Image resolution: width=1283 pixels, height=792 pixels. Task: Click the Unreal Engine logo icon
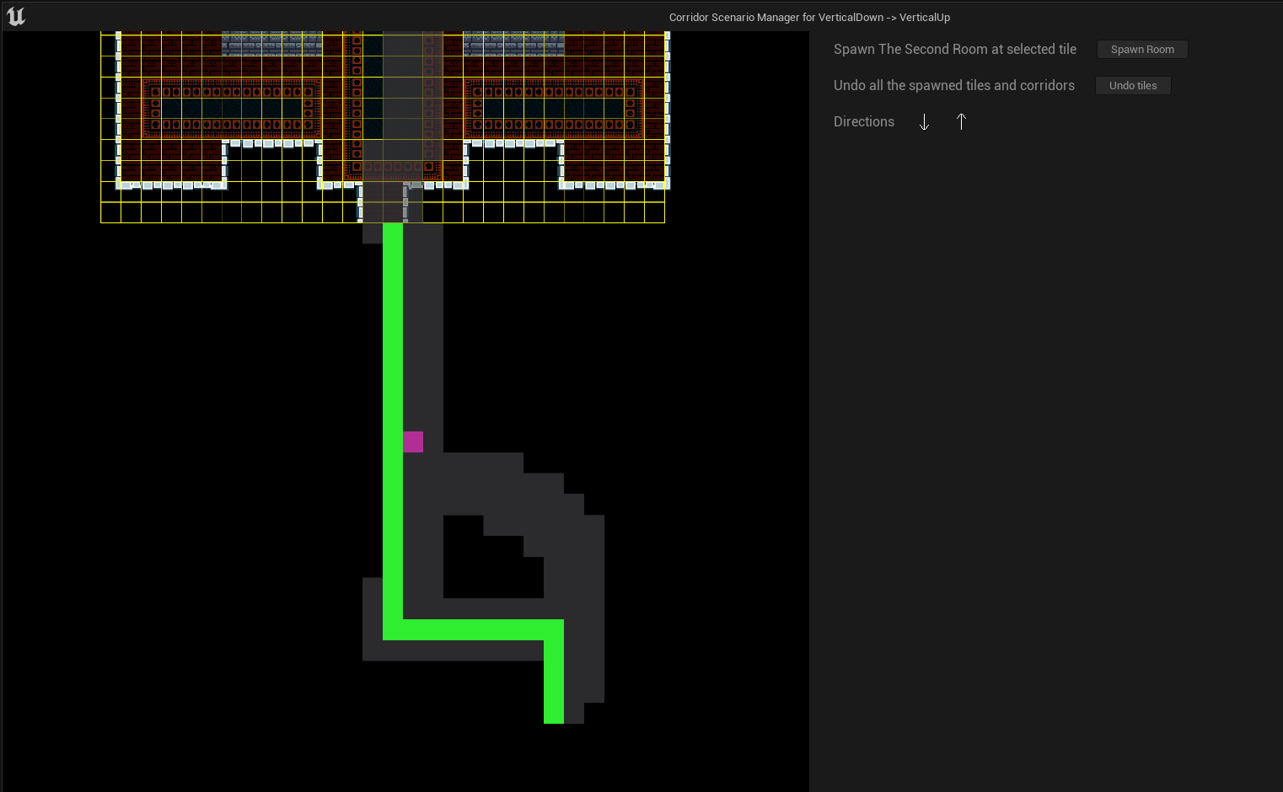16,16
